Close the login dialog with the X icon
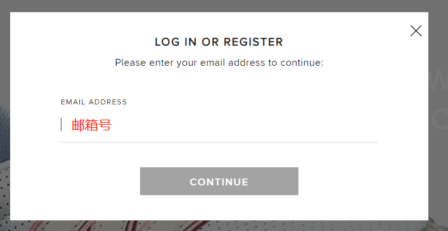Screen dimensions: 448x231 pyautogui.click(x=416, y=31)
